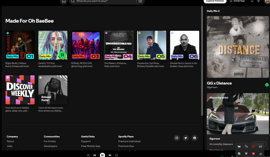Click the search magnifier icon

click(73, 1)
